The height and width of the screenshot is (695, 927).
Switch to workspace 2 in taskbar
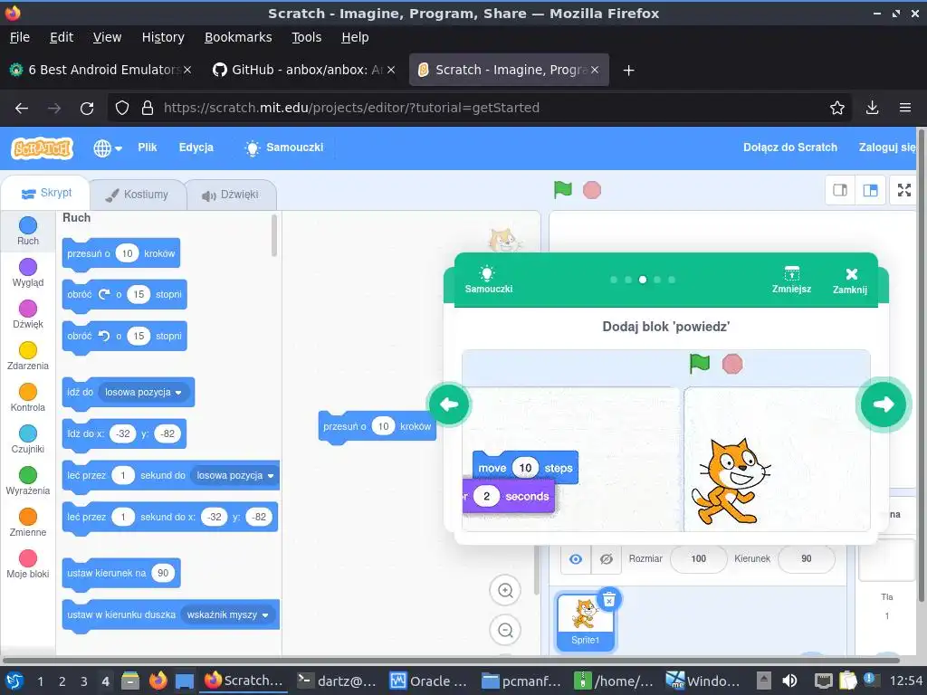[62, 681]
